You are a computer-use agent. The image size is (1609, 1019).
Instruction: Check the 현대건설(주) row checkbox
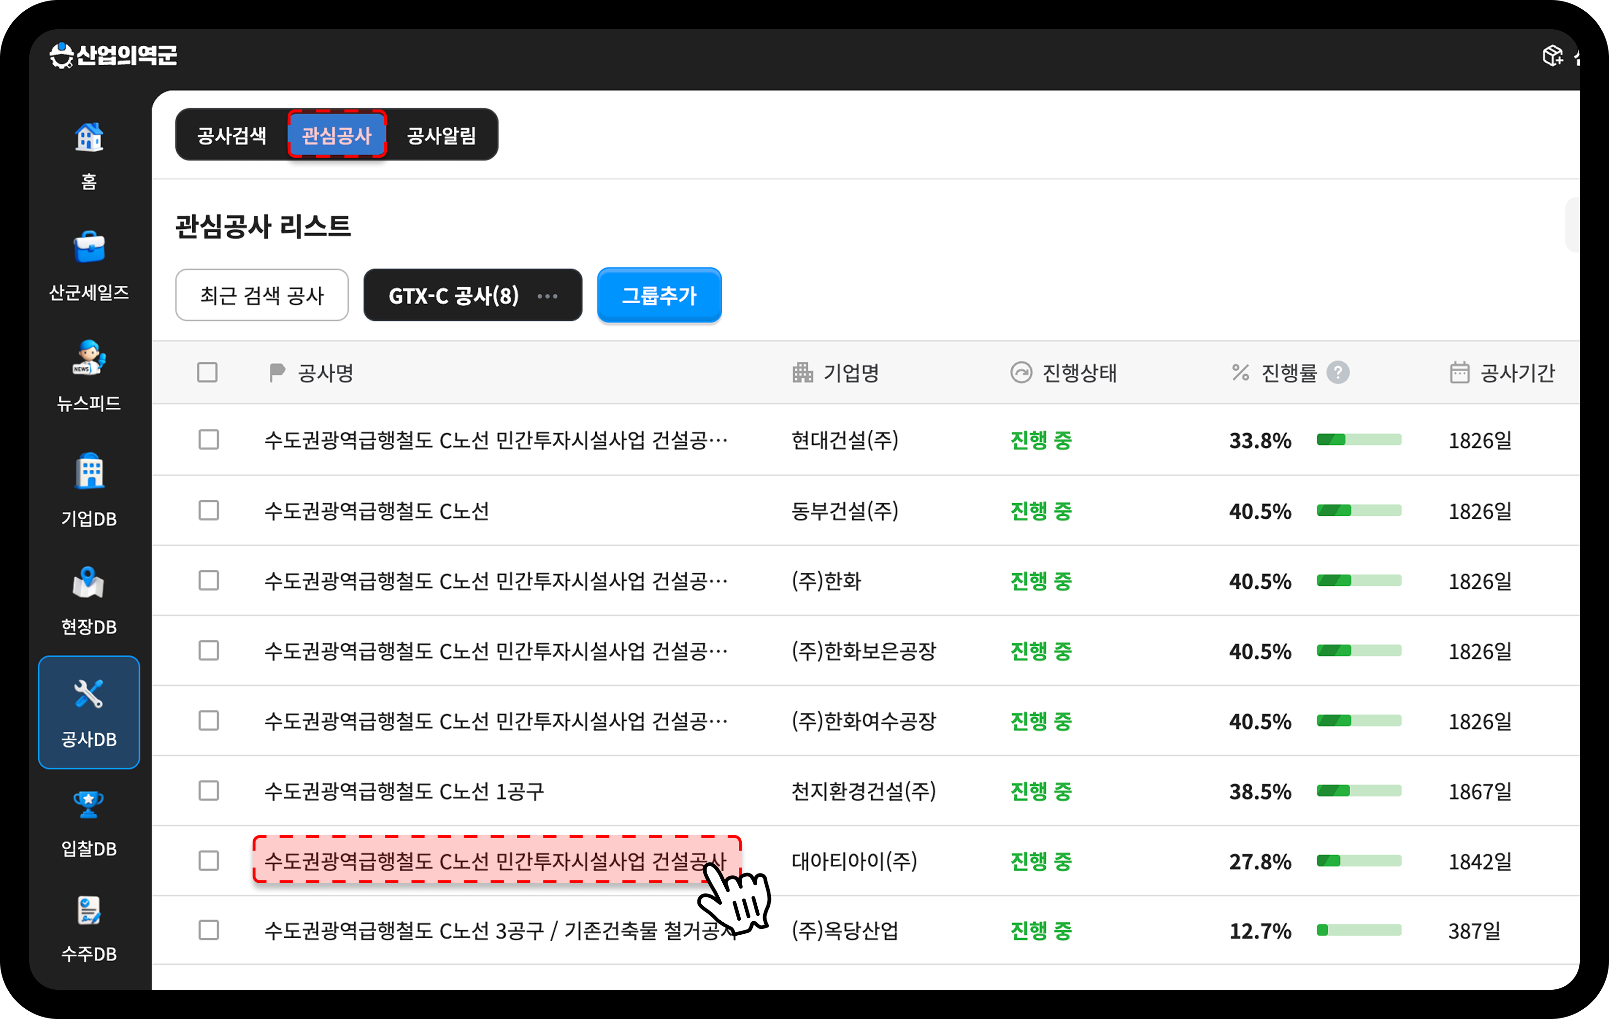click(208, 440)
